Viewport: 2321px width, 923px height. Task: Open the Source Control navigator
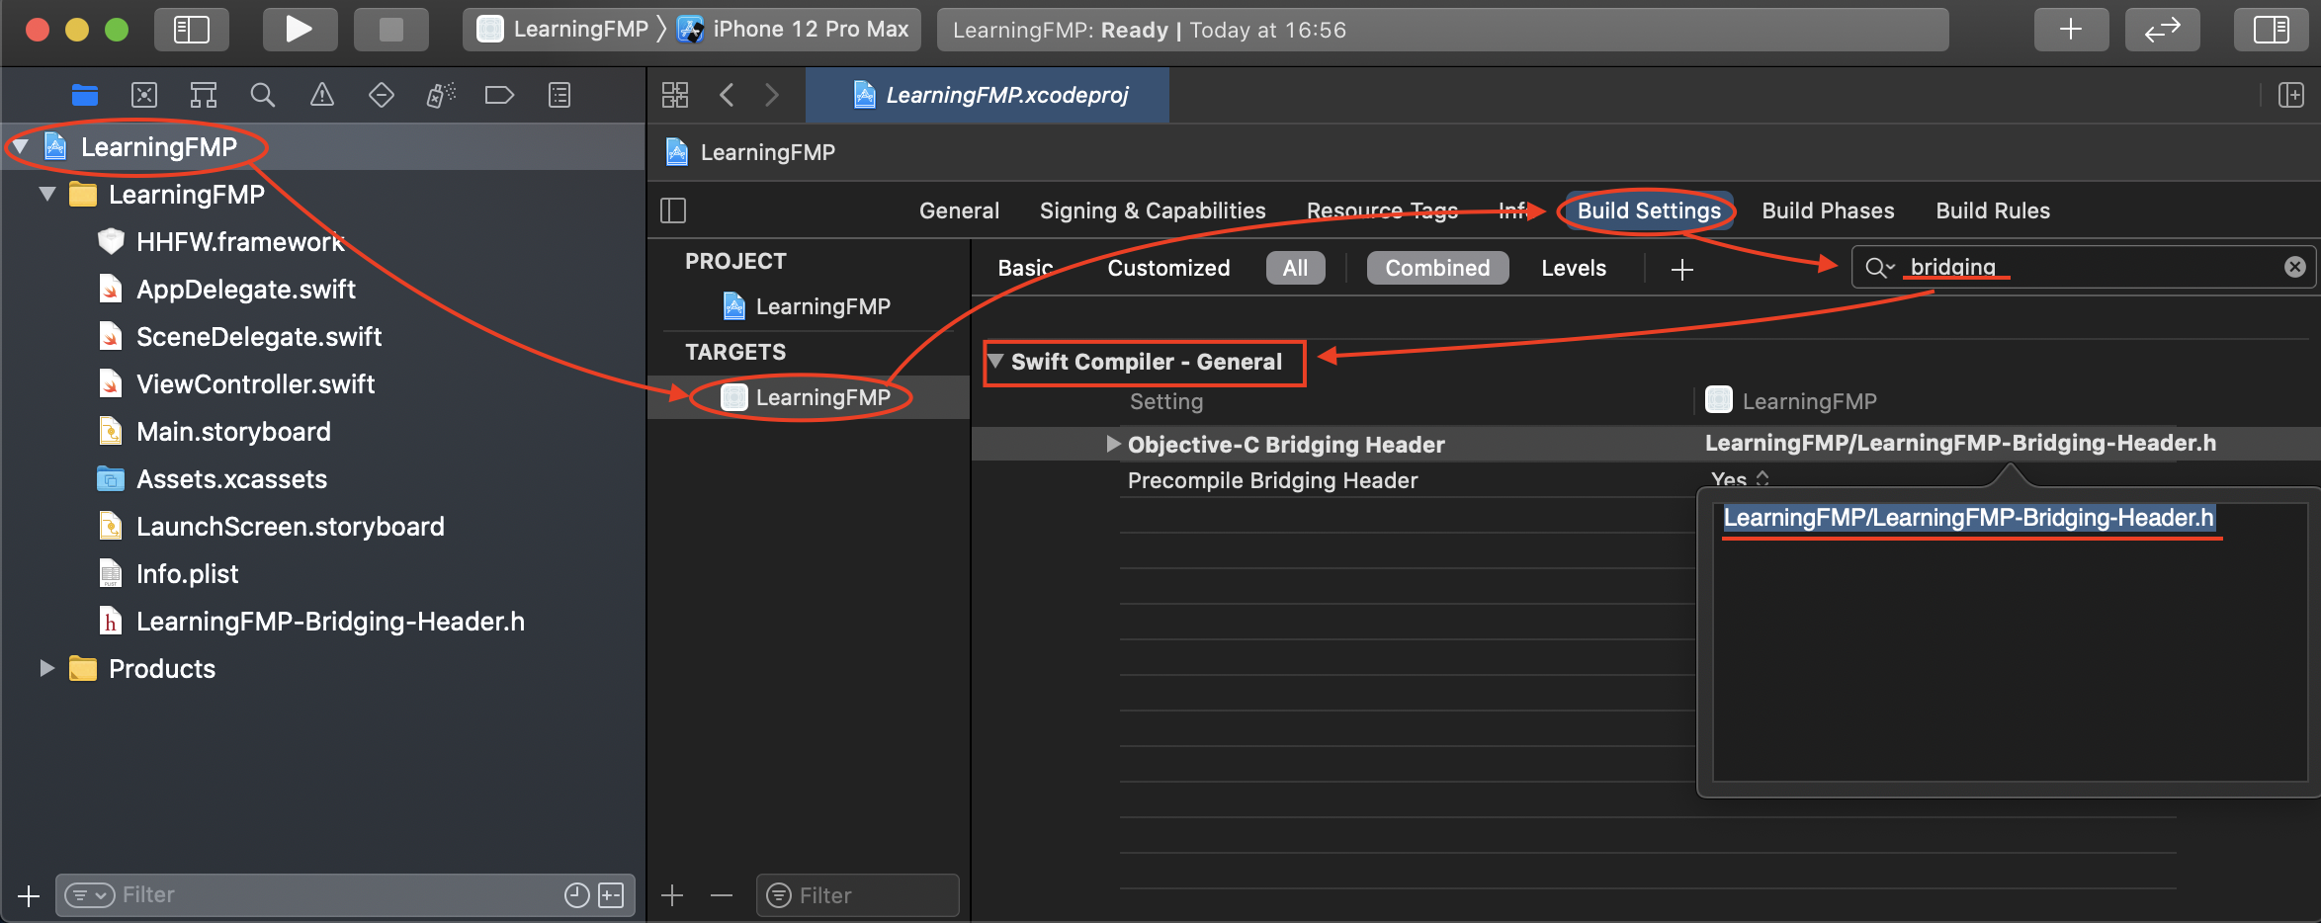point(144,95)
